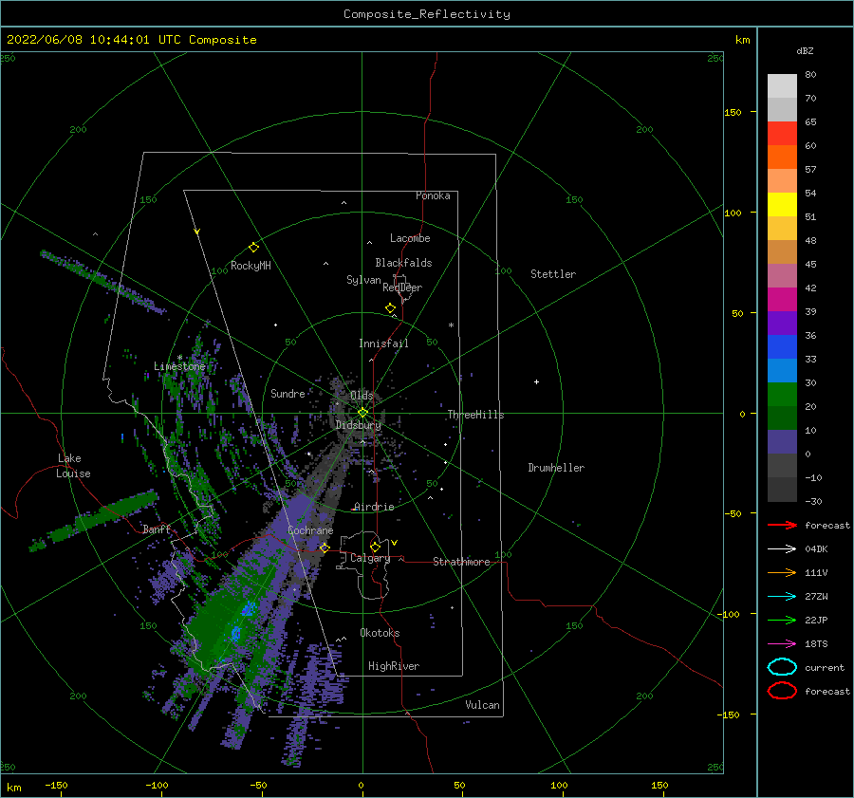Screen dimensions: 854x798
Task: Click the green 22JP arrow icon
Action: (x=782, y=620)
